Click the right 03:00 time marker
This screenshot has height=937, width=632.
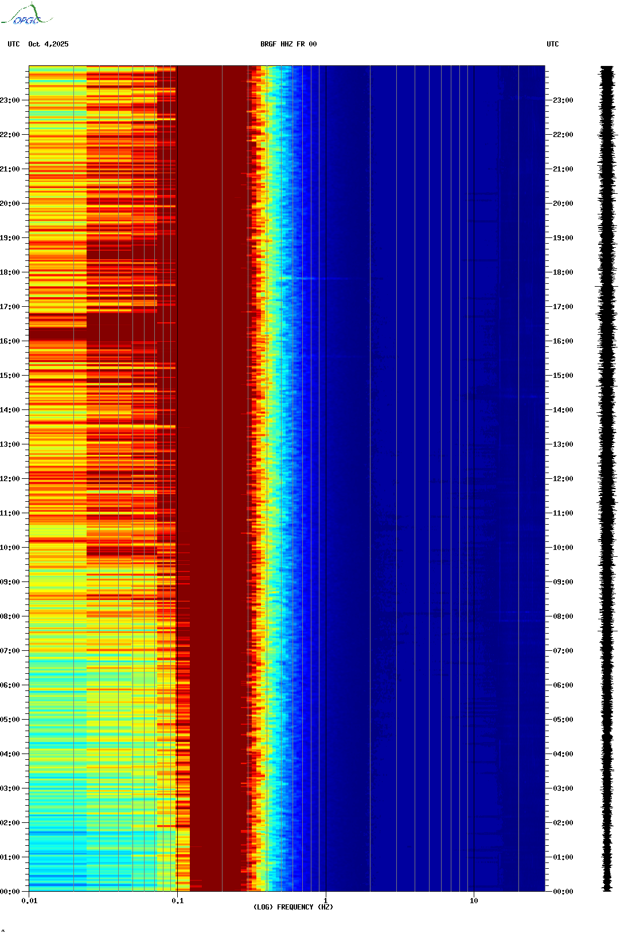pyautogui.click(x=563, y=788)
